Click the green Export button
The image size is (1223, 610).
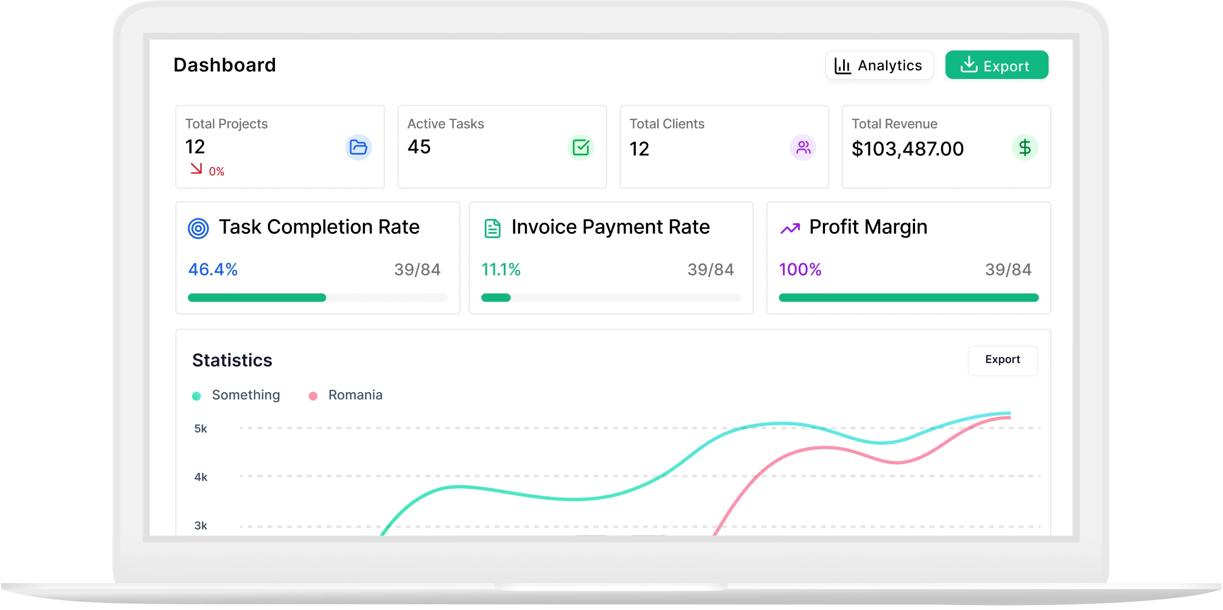997,65
